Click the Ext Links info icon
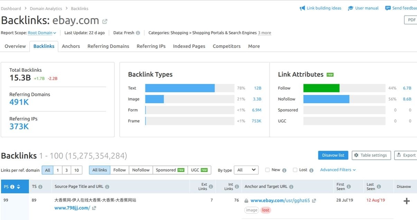Screen dimensions: 417x220 [212, 187]
